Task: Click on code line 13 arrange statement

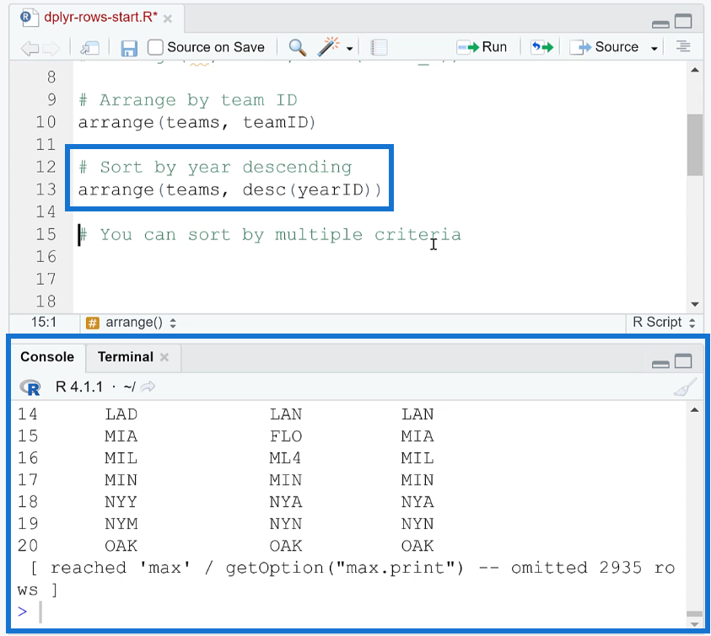Action: (x=229, y=190)
